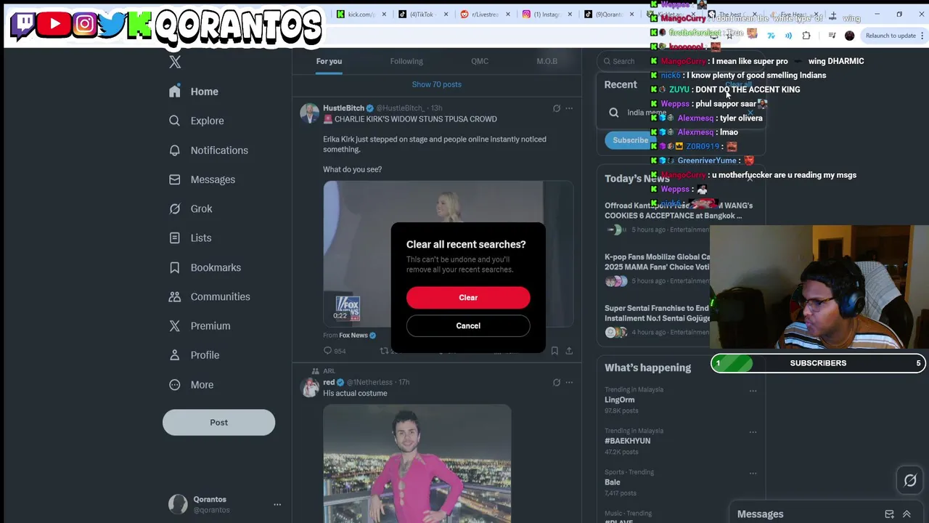Open the Explore search icon
Screen dimensions: 929x523
click(x=174, y=121)
